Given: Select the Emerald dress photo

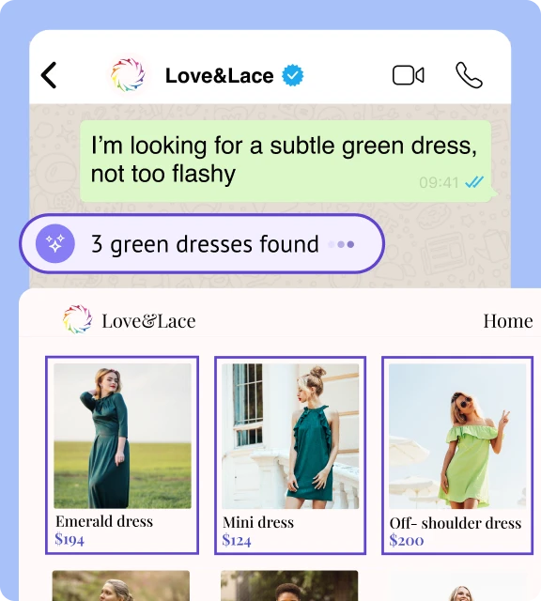Looking at the screenshot, I should [x=122, y=436].
